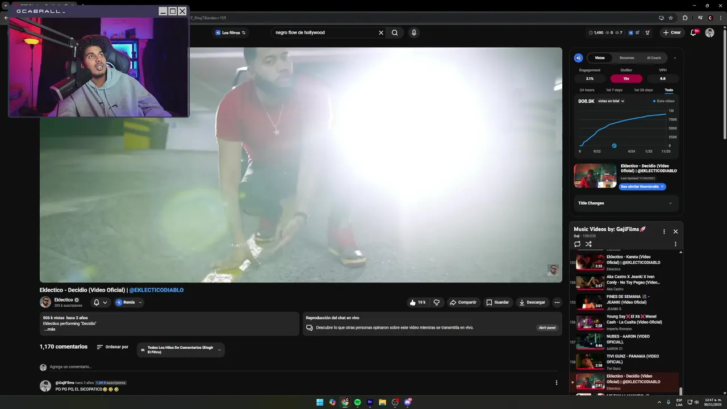Open the account avatar menu
This screenshot has height=409, width=727.
pos(709,32)
